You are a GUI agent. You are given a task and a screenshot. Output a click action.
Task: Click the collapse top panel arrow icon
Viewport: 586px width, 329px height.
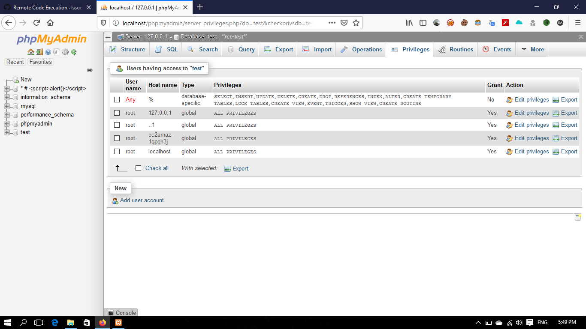coord(581,37)
